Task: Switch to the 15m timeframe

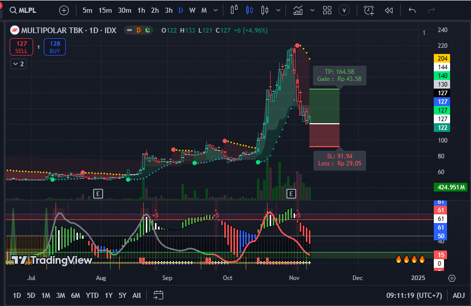Action: pyautogui.click(x=105, y=11)
